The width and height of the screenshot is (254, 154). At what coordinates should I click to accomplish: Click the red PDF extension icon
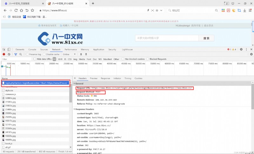(x=228, y=10)
